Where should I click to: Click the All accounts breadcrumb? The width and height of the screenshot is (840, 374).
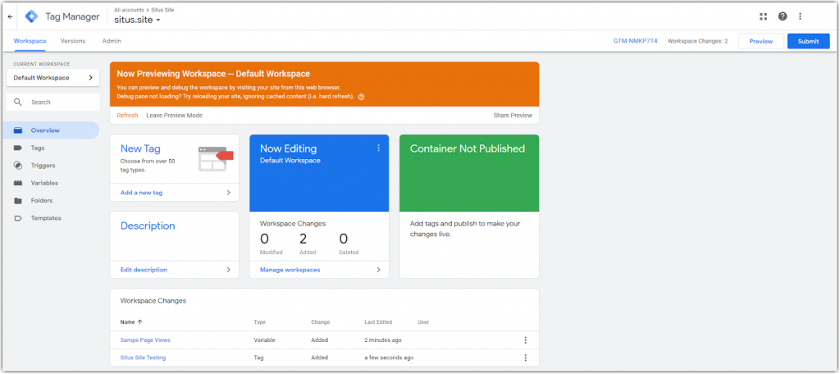point(129,10)
